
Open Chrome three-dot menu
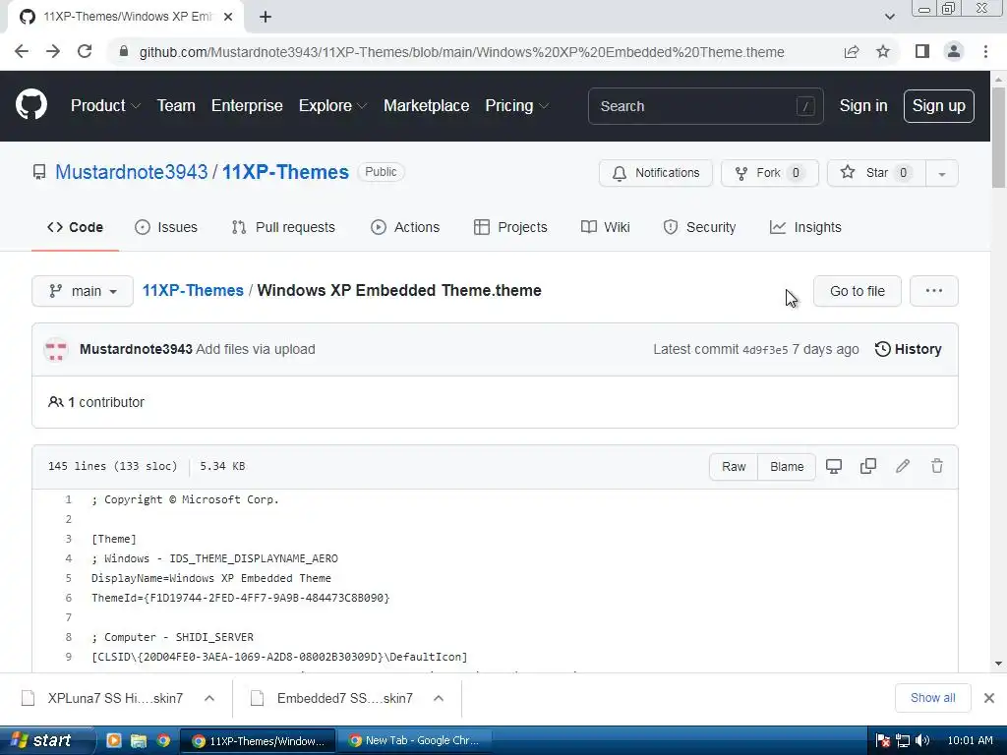pos(985,51)
